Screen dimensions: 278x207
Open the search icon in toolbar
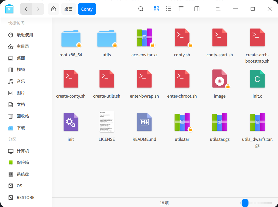point(141,9)
